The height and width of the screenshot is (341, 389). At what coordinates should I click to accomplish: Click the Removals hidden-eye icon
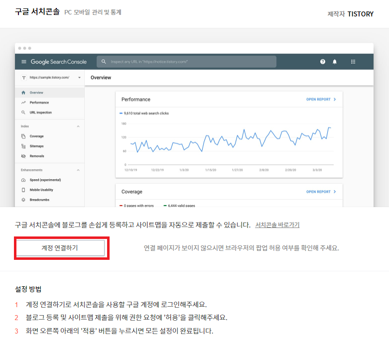23,156
